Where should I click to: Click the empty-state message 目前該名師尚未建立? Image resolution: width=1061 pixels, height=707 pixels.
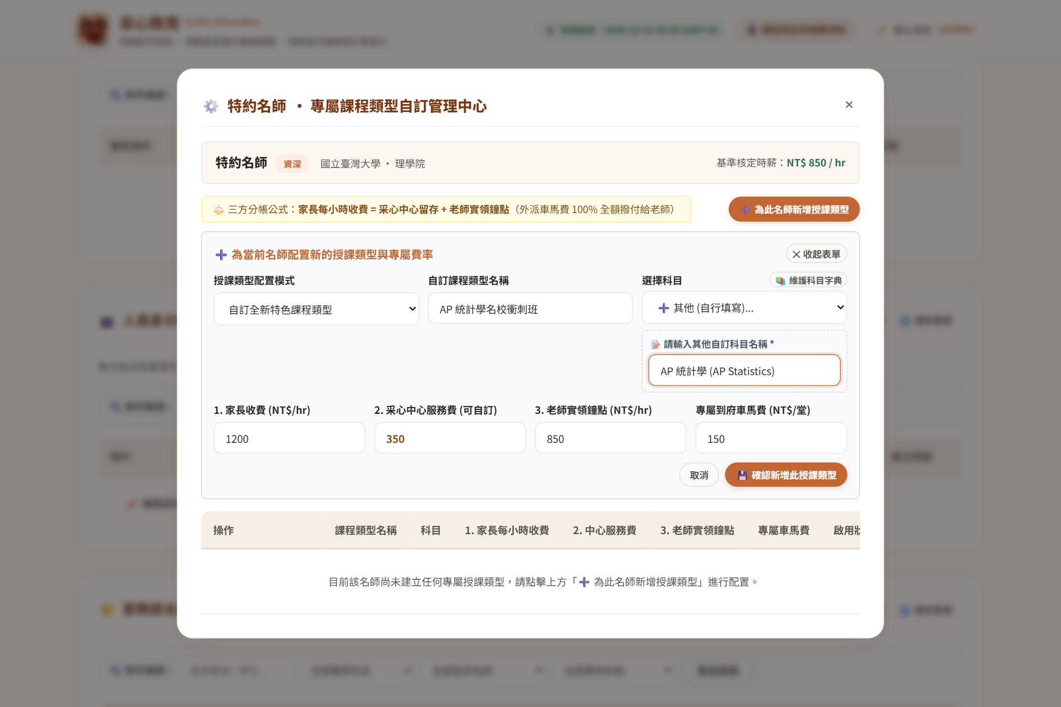tap(543, 582)
